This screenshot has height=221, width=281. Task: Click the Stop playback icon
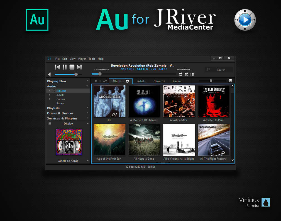72,67
